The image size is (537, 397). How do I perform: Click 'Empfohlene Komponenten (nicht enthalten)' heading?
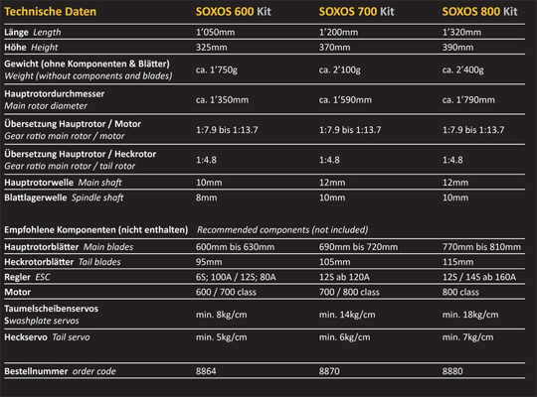pos(96,230)
